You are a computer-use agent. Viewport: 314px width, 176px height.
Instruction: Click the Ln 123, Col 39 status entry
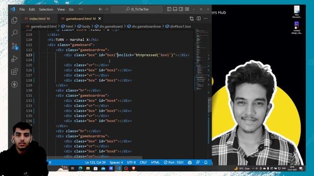(x=95, y=162)
